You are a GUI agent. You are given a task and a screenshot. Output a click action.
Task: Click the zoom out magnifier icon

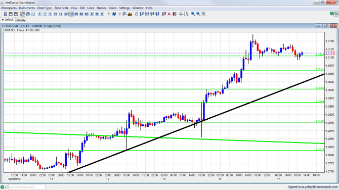coord(198,14)
